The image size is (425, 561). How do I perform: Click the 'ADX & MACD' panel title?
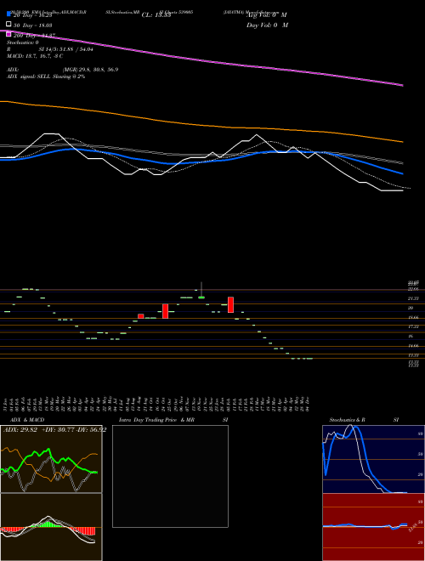coord(27,420)
